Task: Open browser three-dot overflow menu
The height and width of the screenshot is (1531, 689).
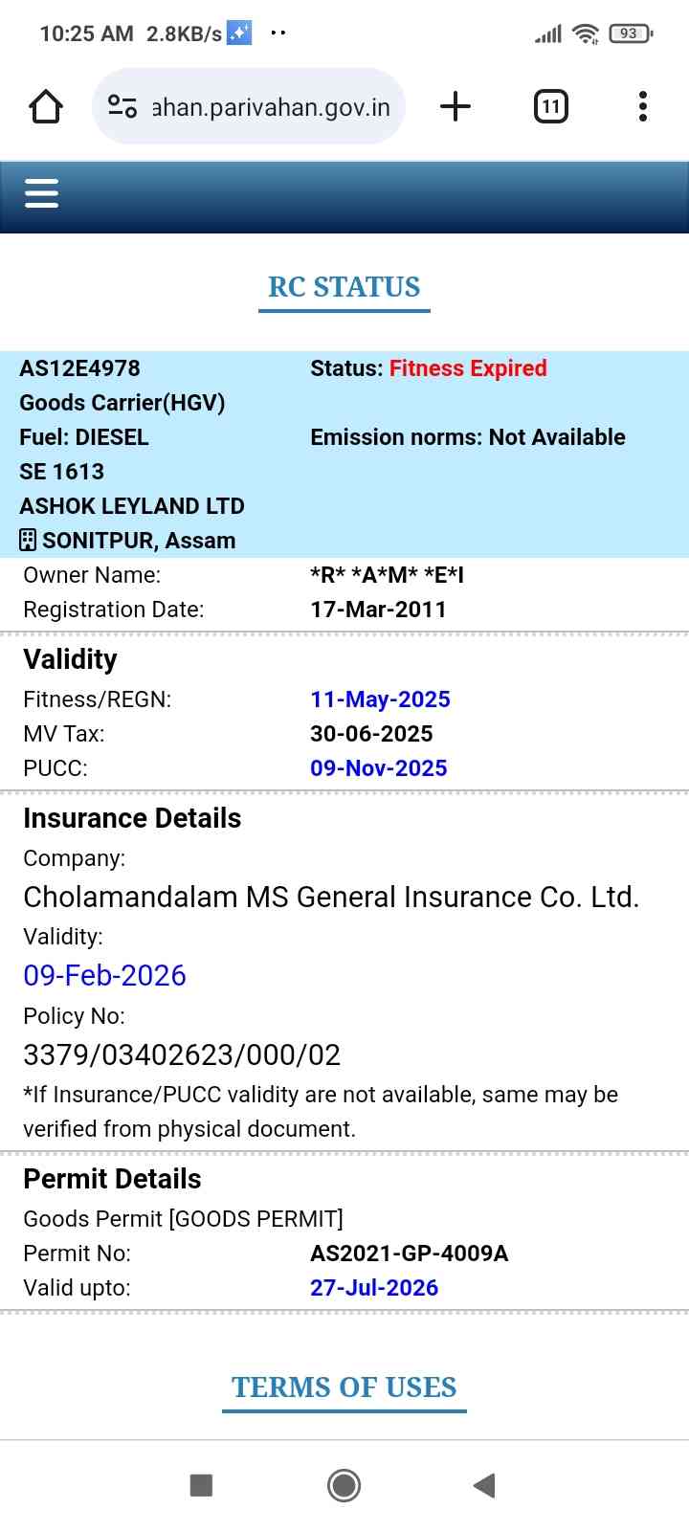Action: coord(643,106)
